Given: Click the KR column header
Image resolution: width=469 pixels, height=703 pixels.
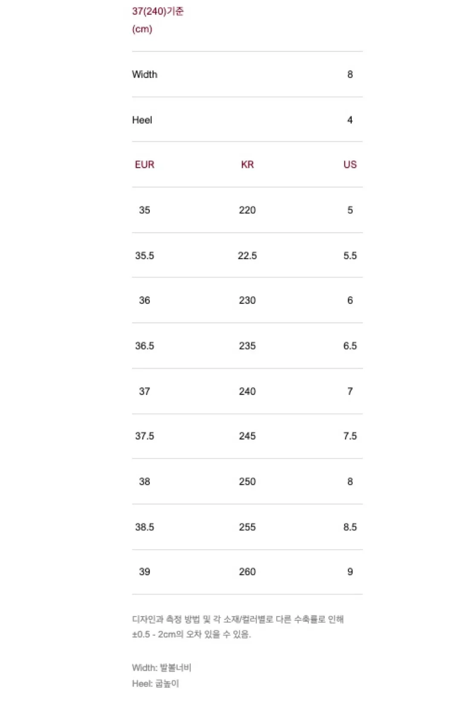Looking at the screenshot, I should click(x=247, y=164).
